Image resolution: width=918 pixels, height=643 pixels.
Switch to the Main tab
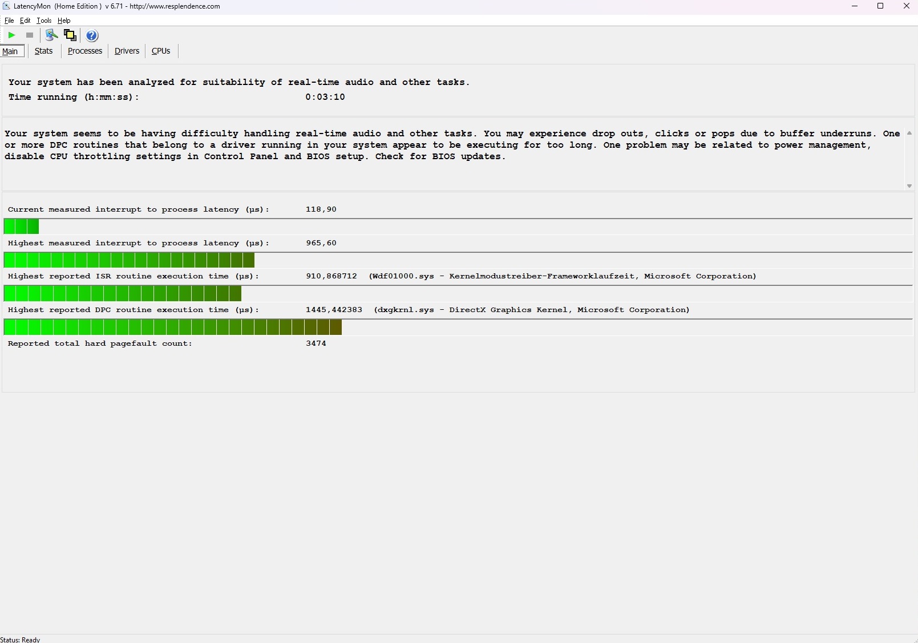pos(12,51)
